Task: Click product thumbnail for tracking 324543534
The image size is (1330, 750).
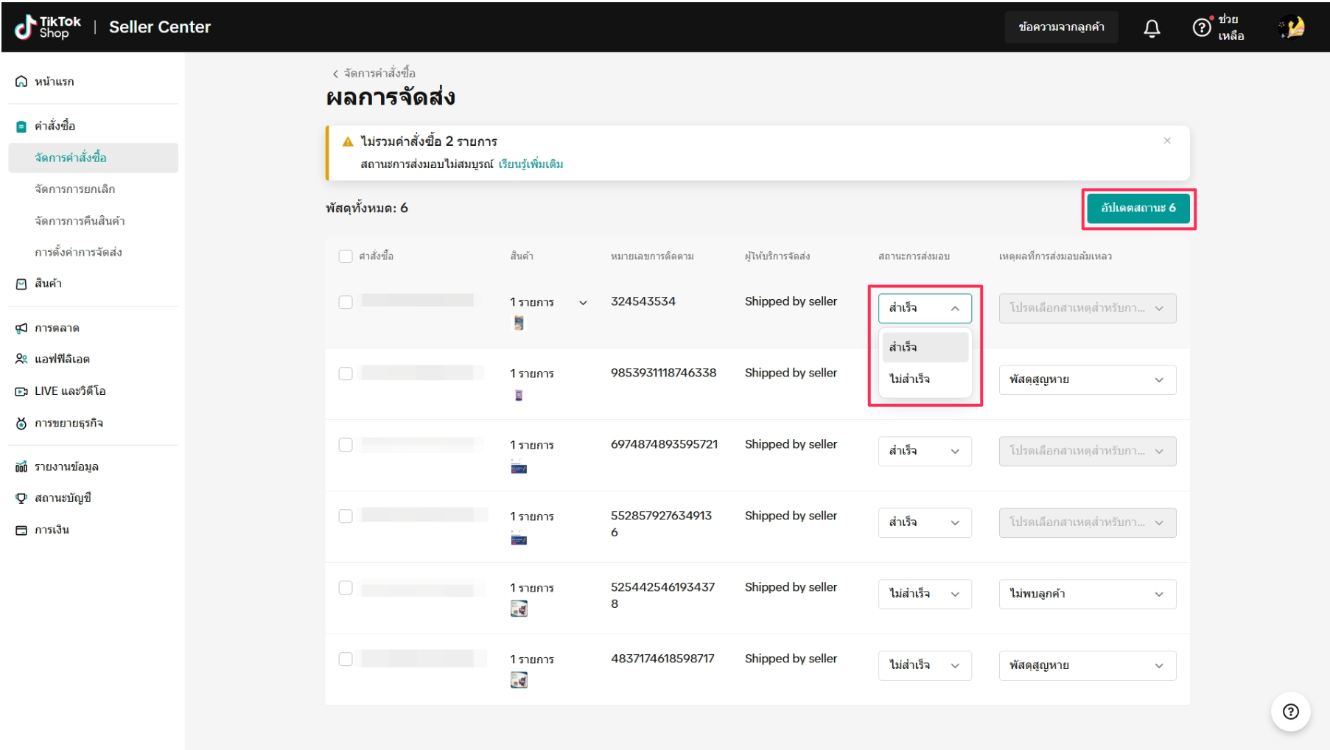Action: (x=519, y=323)
